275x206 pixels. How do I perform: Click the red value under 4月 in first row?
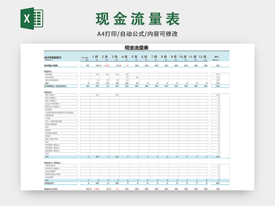(x=127, y=66)
